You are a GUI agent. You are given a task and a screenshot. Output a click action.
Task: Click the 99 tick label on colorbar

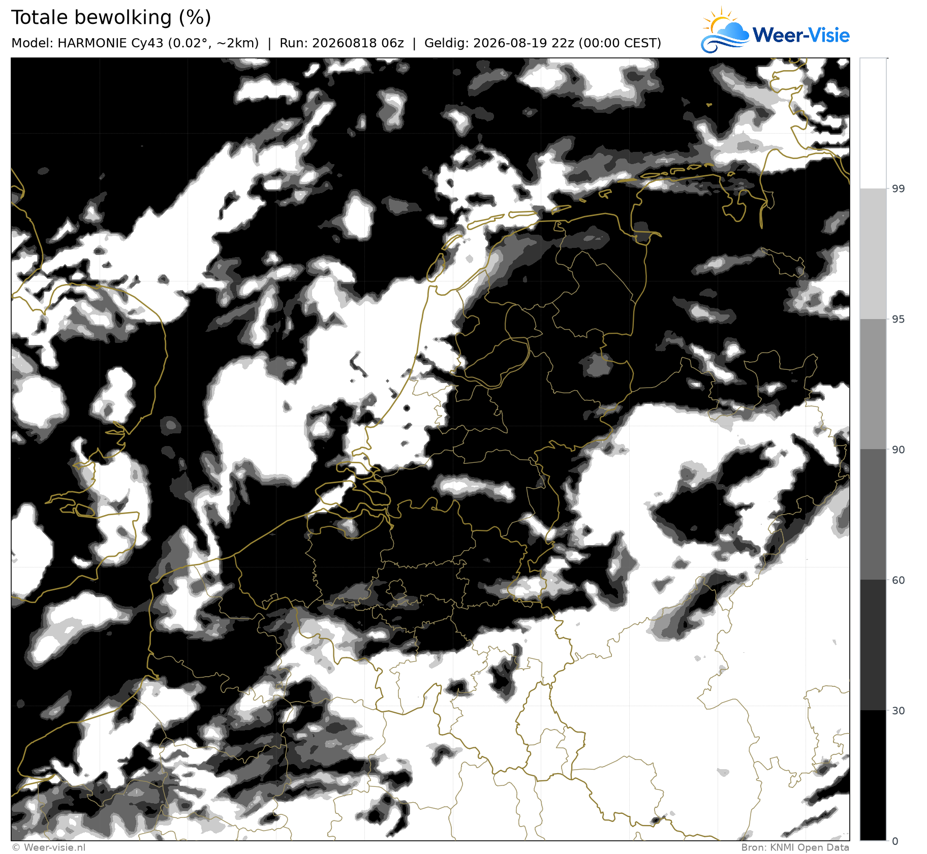tap(898, 189)
